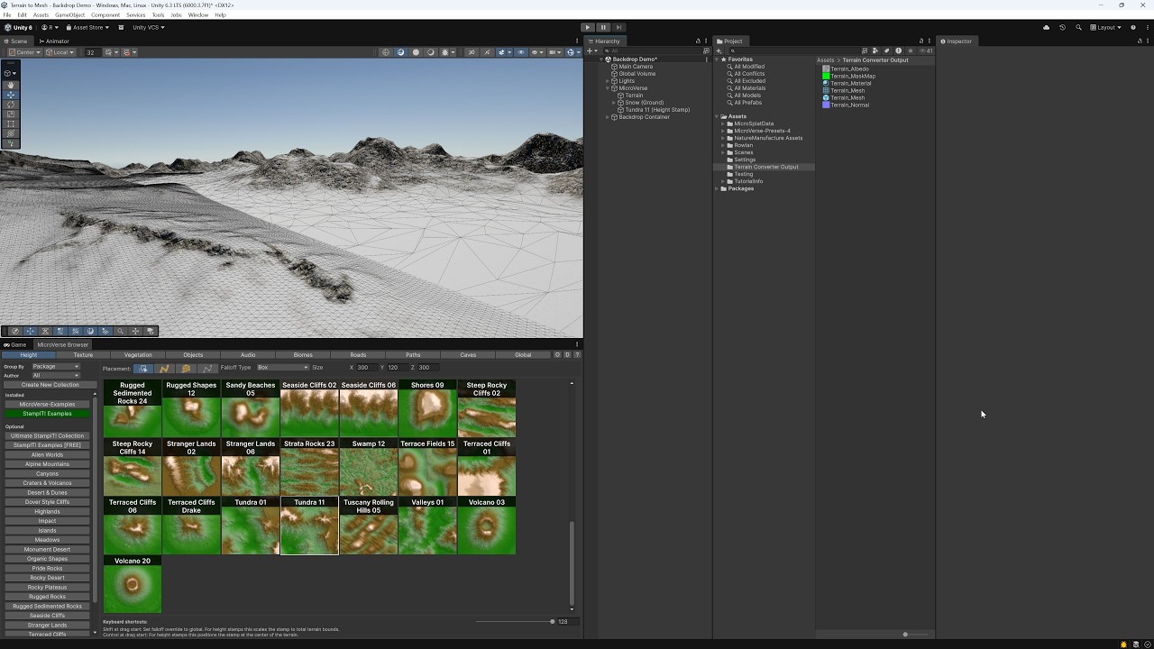This screenshot has width=1154, height=649.
Task: Switch to the Game tab
Action: point(15,344)
